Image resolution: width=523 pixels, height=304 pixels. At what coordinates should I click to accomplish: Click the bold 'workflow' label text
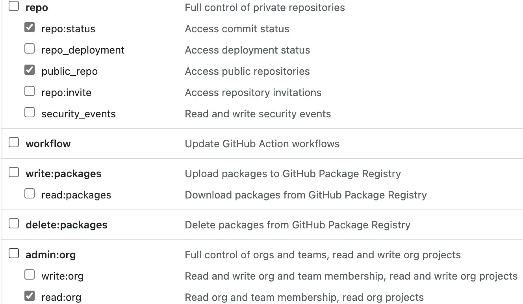tap(48, 144)
